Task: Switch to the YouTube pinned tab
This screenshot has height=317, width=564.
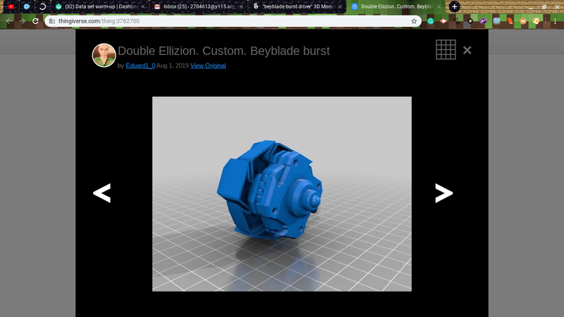Action: pyautogui.click(x=11, y=6)
